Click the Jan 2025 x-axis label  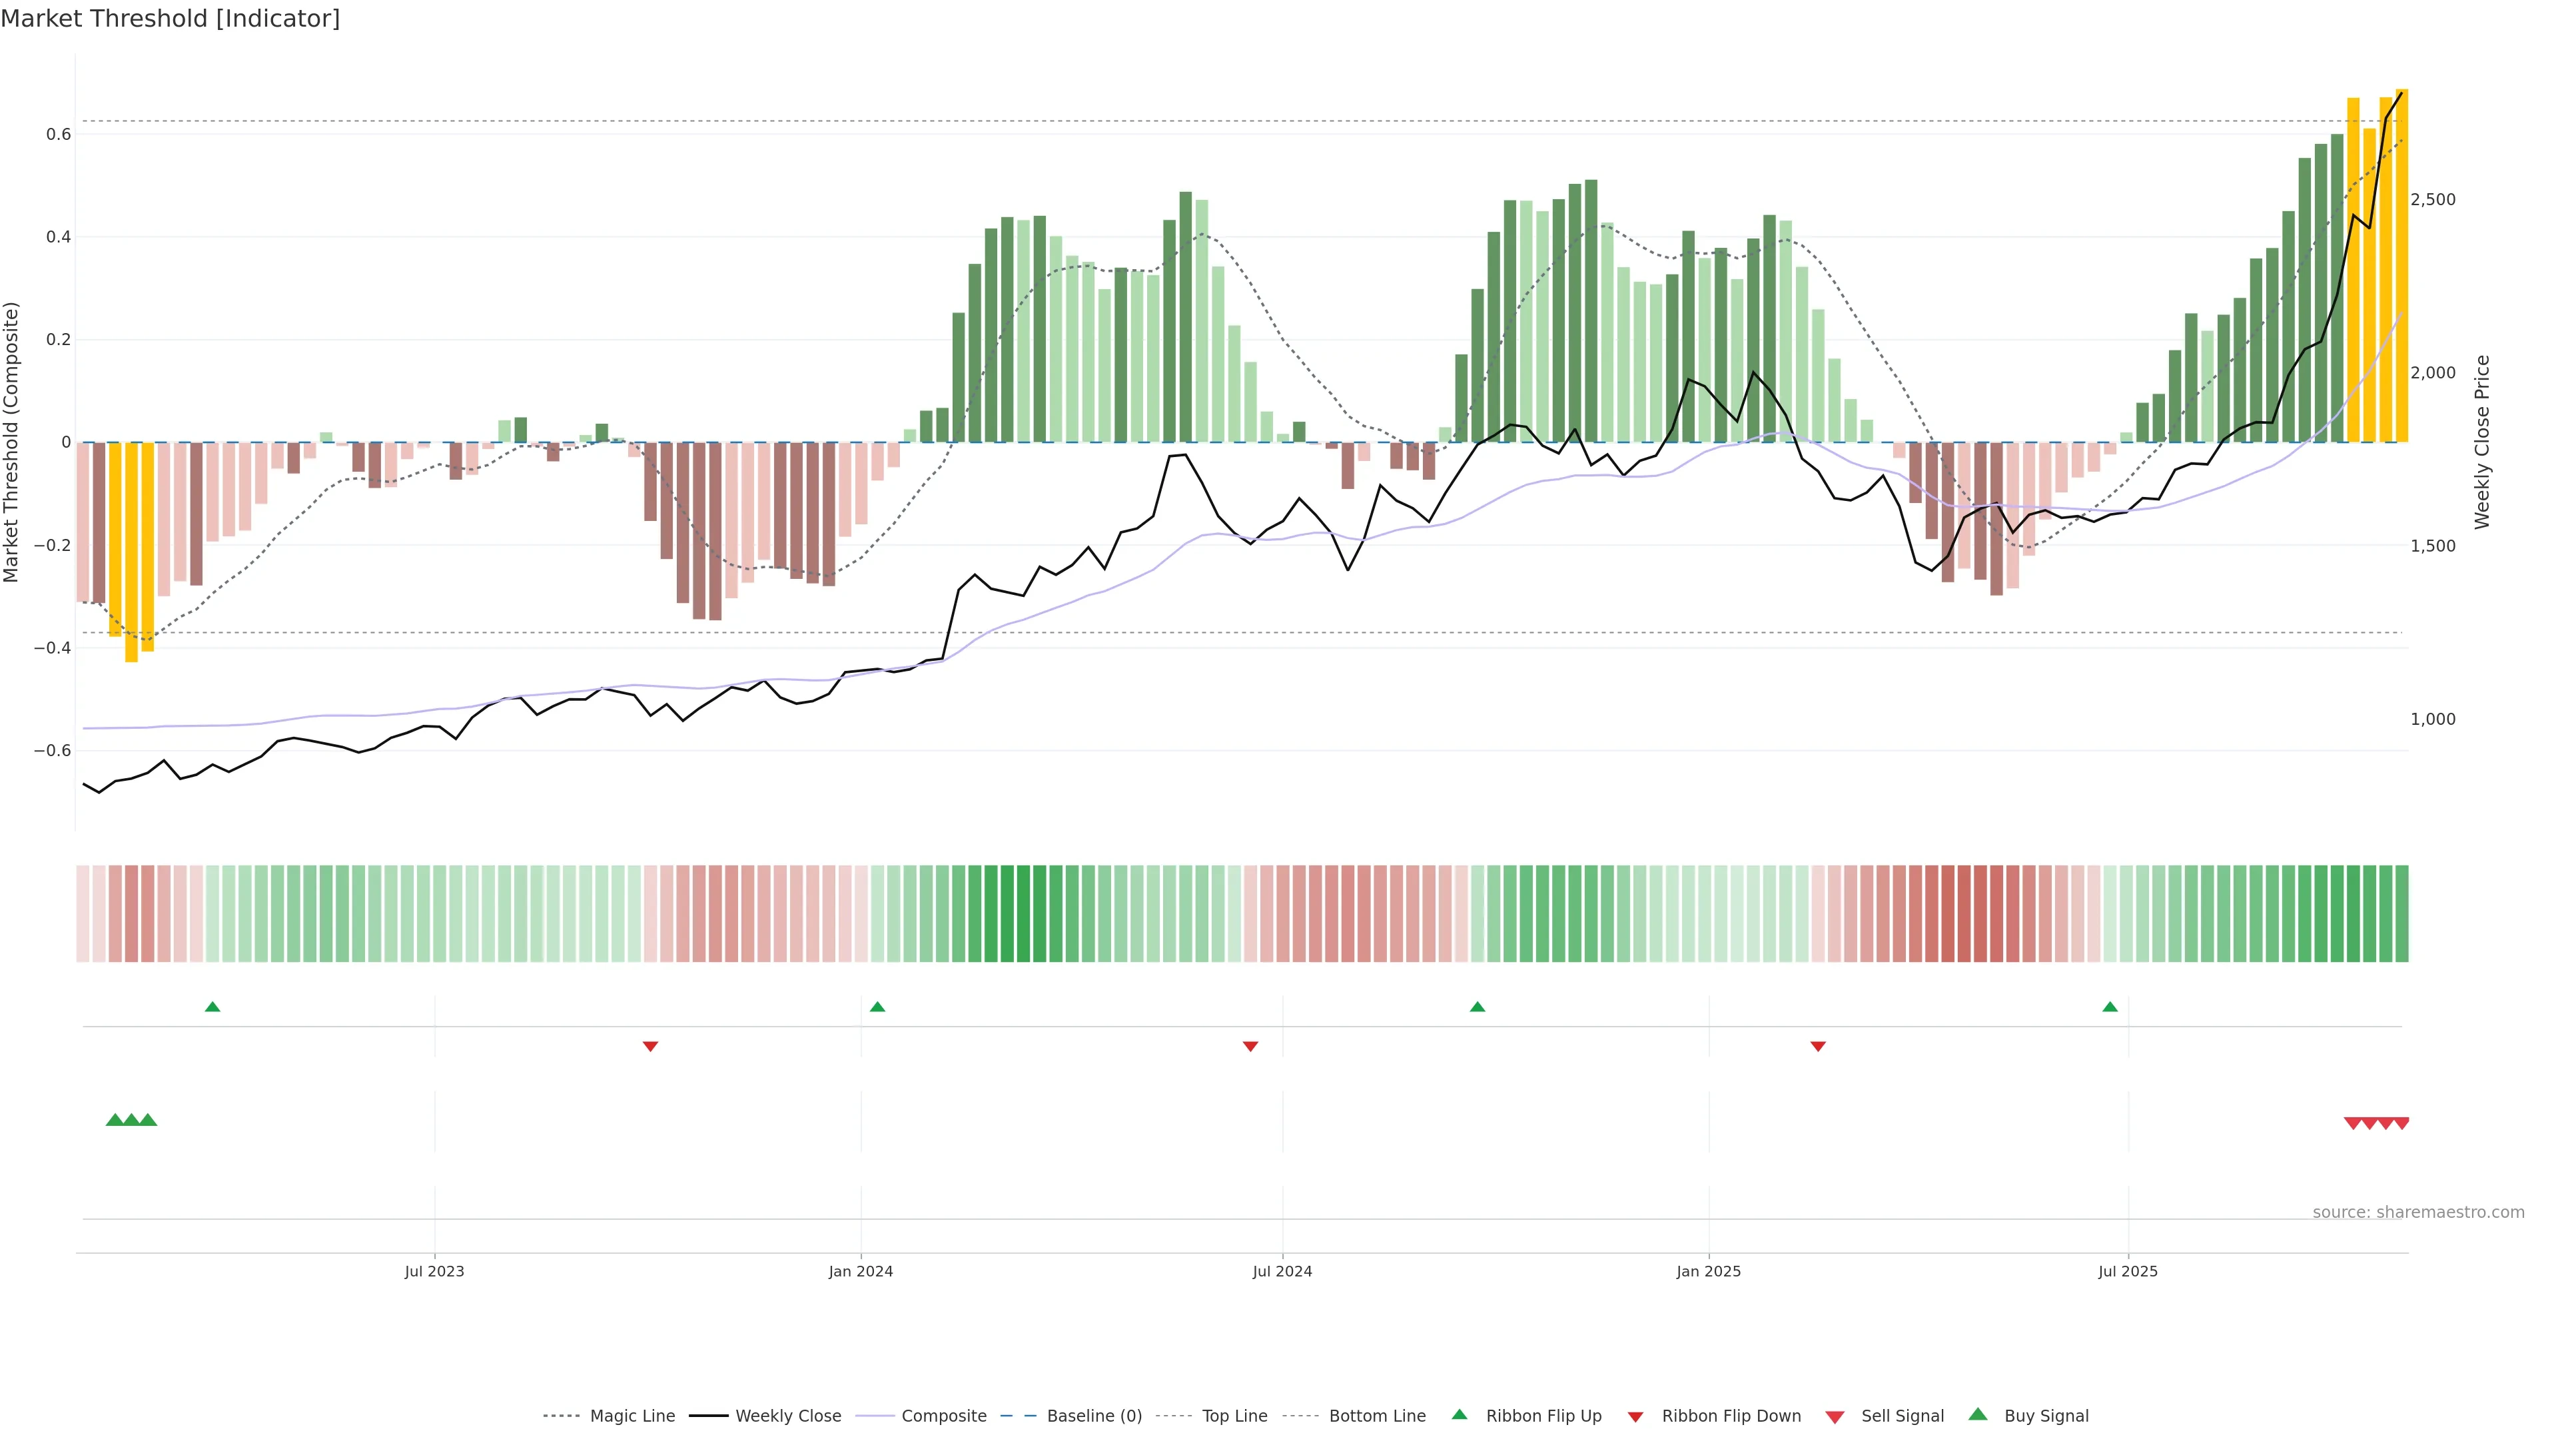(x=1708, y=1271)
